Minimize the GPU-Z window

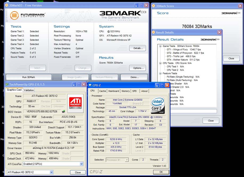pyautogui.click(x=74, y=85)
